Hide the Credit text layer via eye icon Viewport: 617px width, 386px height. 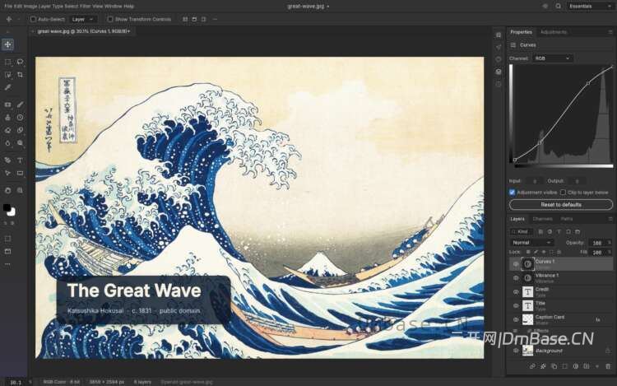click(516, 292)
